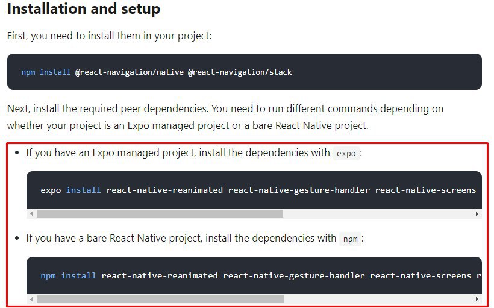The image size is (494, 308).
Task: Click the 'If you have a bare React Native' bullet
Action: (195, 239)
